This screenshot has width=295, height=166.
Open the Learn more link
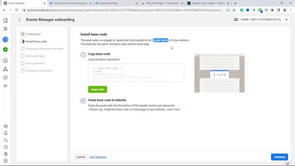pyautogui.click(x=173, y=109)
